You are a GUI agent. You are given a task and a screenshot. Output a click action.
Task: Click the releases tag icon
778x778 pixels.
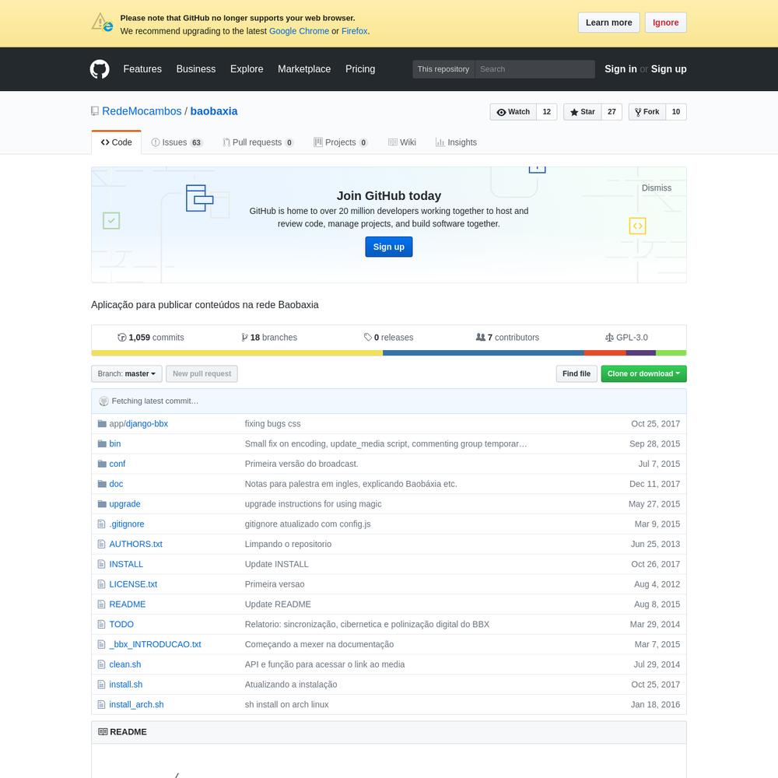[368, 338]
